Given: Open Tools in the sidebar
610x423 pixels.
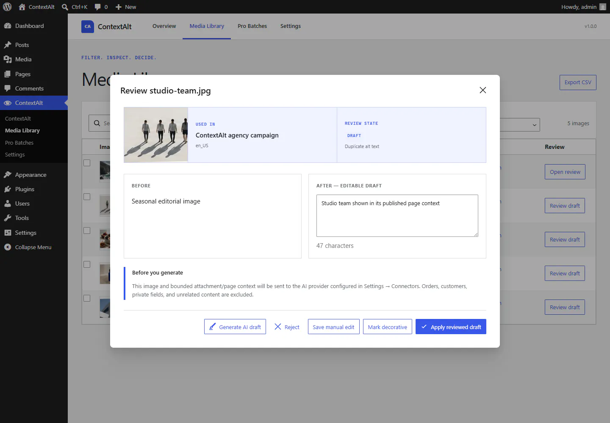Looking at the screenshot, I should click(x=34, y=218).
